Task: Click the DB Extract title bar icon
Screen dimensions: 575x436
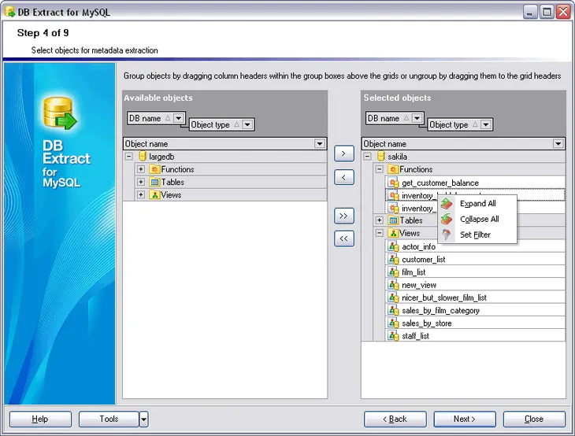Action: (9, 12)
